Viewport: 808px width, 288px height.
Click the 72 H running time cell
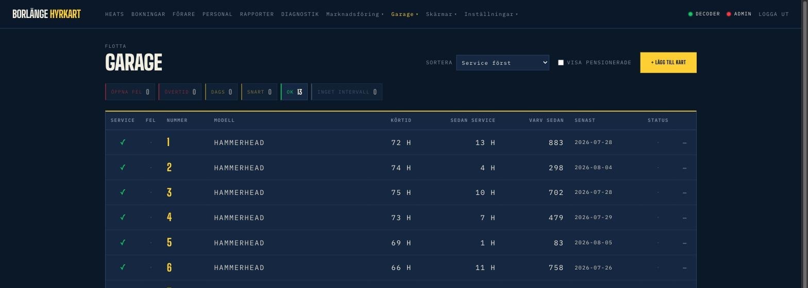tap(401, 142)
